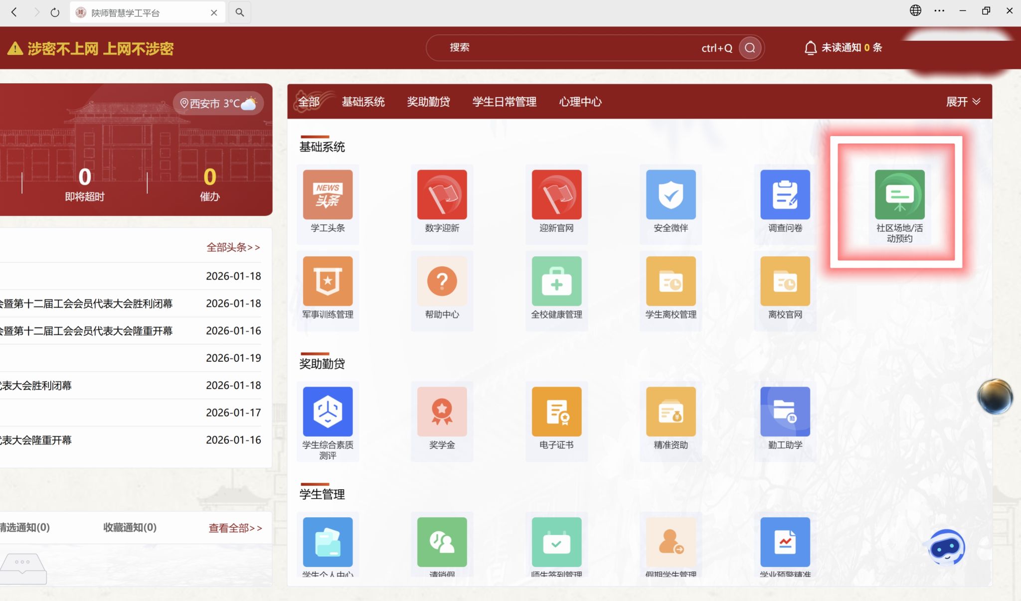This screenshot has width=1021, height=601.
Task: Click the robot assistant chat icon
Action: coord(947,548)
